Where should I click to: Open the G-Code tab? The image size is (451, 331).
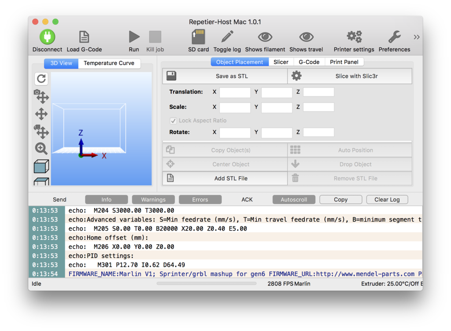309,62
